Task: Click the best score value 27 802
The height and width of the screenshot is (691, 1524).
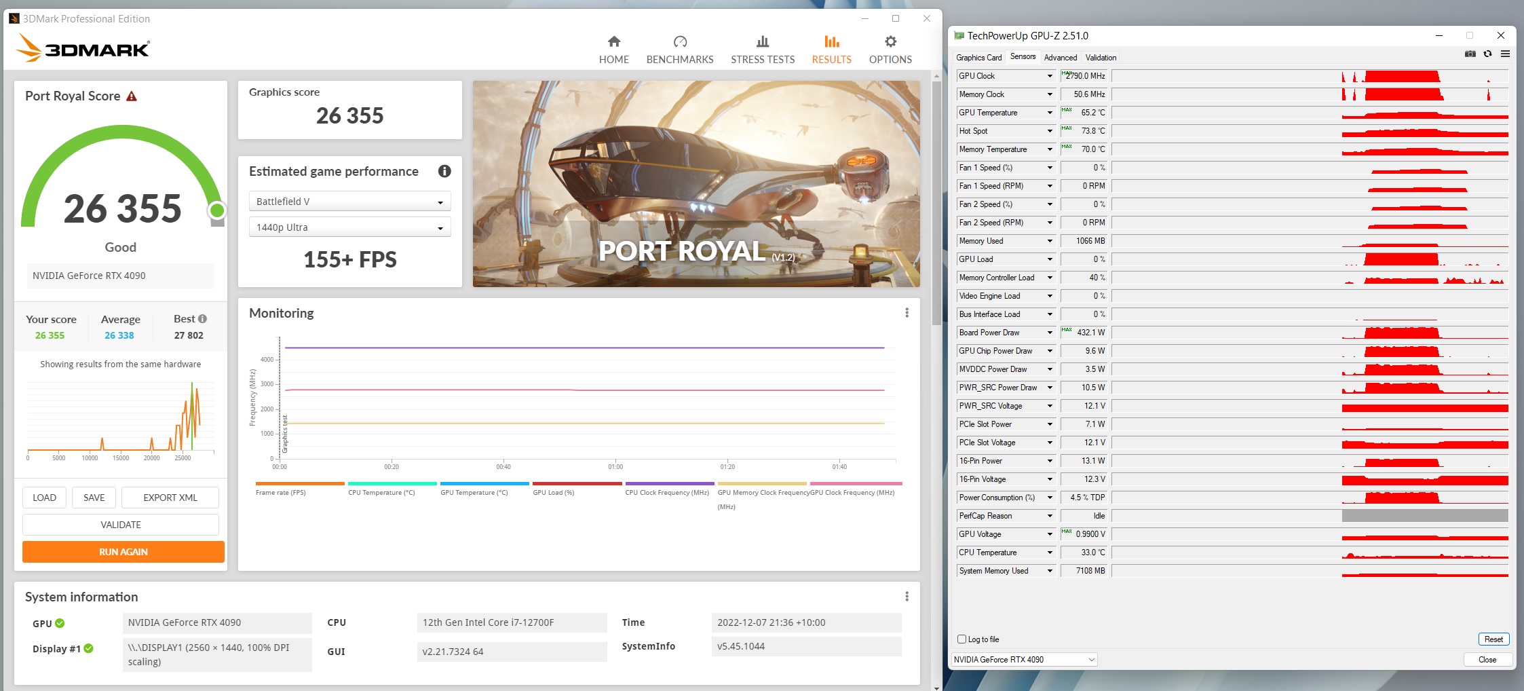Action: pos(189,335)
